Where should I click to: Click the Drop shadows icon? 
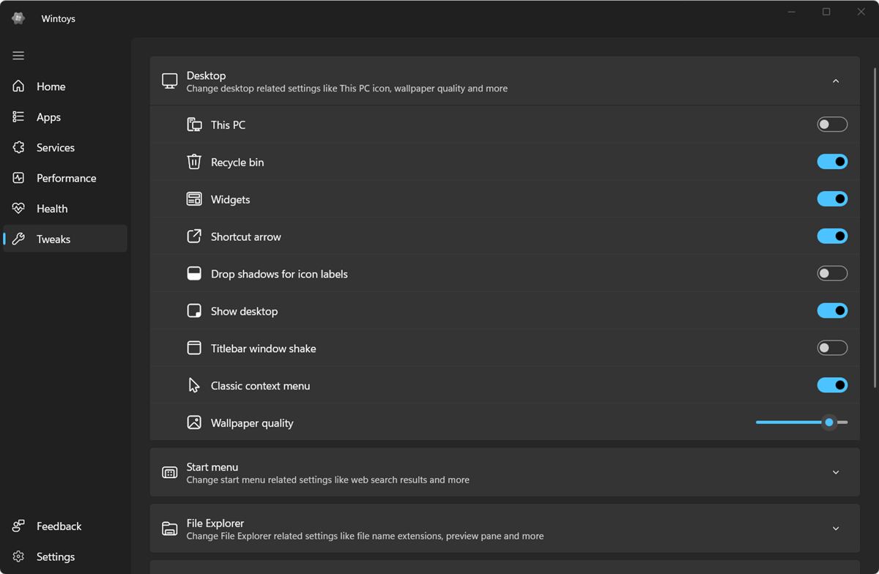[194, 274]
